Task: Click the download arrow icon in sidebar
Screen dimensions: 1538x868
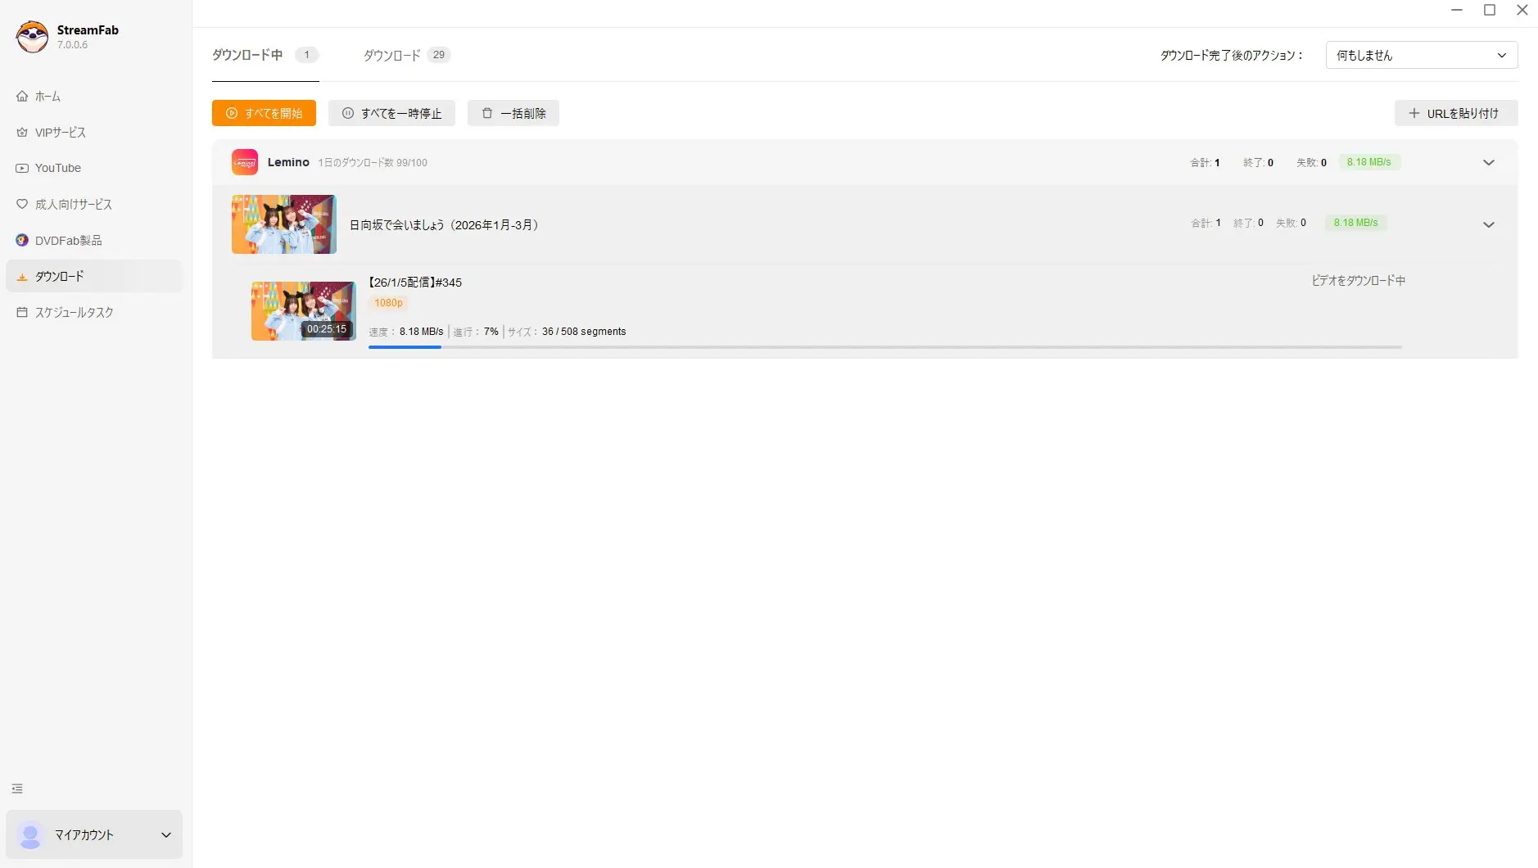Action: pyautogui.click(x=22, y=277)
